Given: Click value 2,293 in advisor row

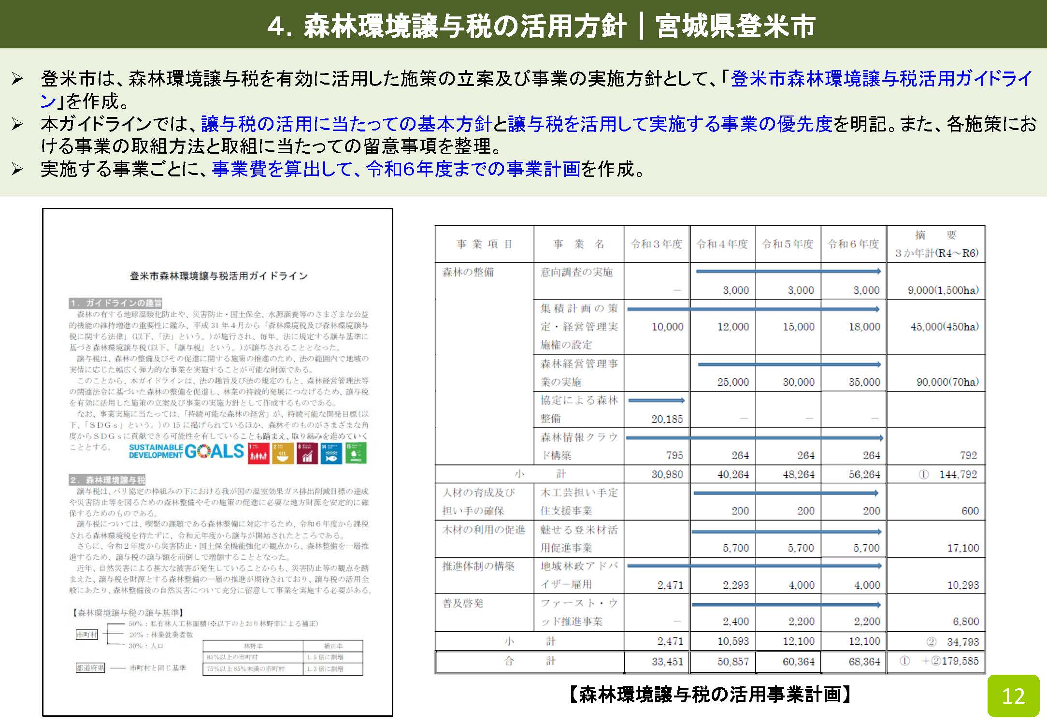Looking at the screenshot, I should (736, 585).
